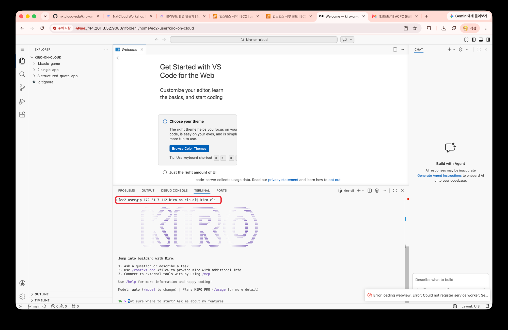Expand the 2.single-app folder

click(34, 70)
